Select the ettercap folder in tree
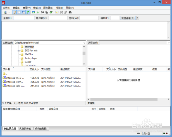This screenshot has width=172, height=137. pos(29,47)
